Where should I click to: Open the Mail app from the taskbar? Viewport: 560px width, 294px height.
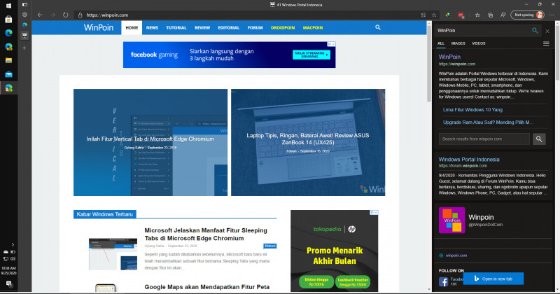[x=8, y=74]
